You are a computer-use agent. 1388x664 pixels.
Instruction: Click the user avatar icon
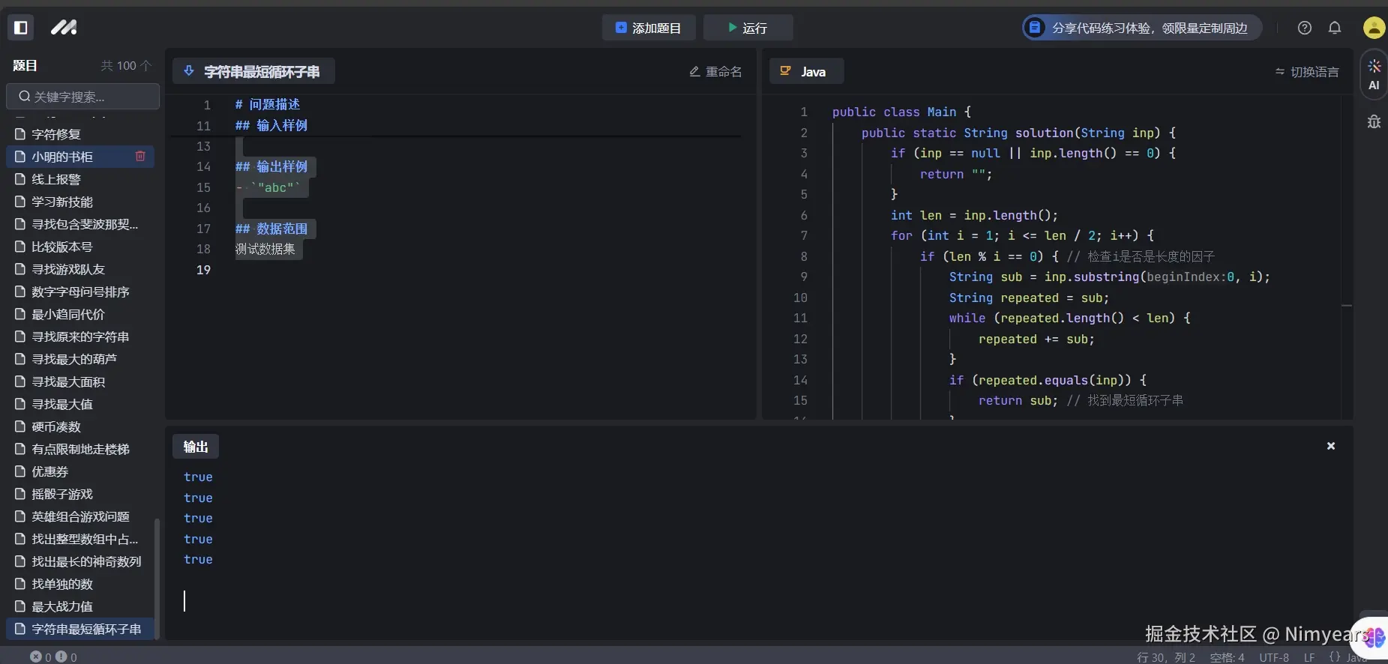point(1374,28)
